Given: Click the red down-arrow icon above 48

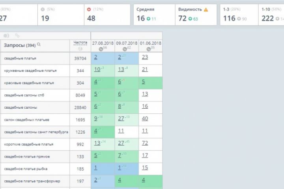Looking at the screenshot, I should click(88, 9).
